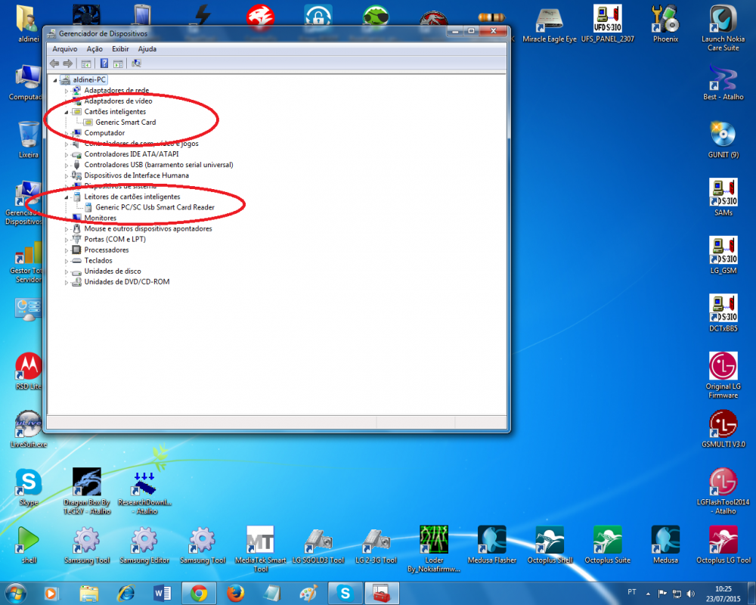Screen dimensions: 756x605
Task: Open the RSD Lite Motorola shortcut
Action: click(29, 368)
